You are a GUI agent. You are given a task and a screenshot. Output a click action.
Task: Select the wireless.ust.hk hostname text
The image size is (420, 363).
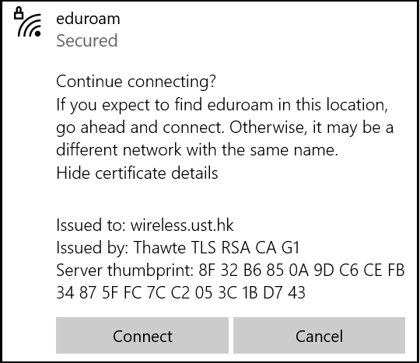coord(182,225)
